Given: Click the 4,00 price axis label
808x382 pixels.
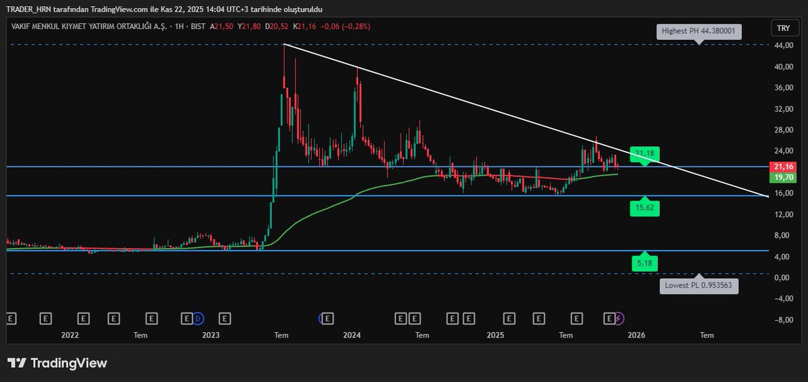Looking at the screenshot, I should click(782, 257).
